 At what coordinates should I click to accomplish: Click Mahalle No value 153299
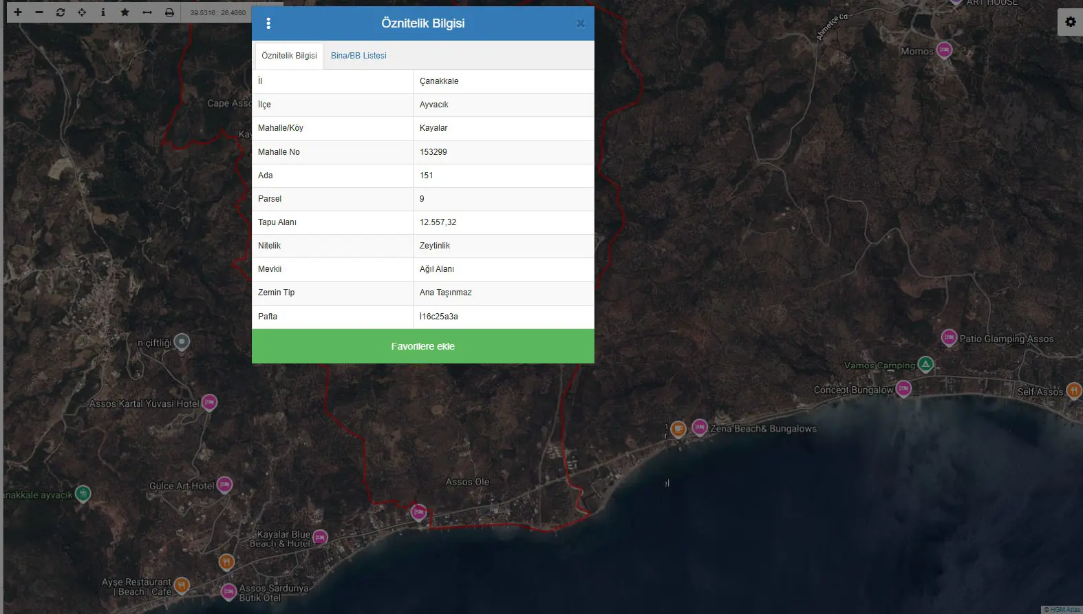coord(504,152)
